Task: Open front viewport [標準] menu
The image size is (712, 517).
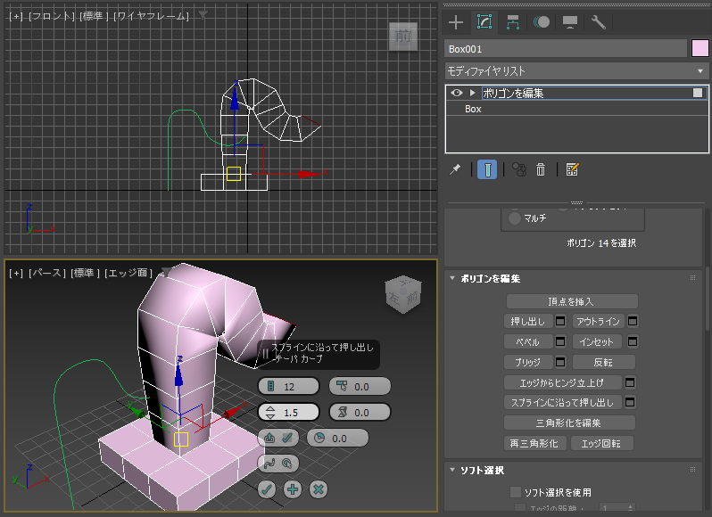Action: point(94,16)
